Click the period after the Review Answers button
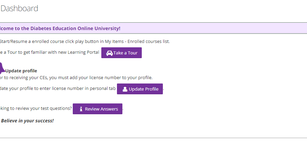 point(123,110)
